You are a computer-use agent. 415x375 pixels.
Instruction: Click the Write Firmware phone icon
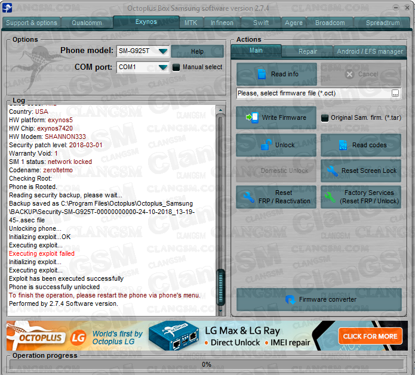[x=252, y=117]
